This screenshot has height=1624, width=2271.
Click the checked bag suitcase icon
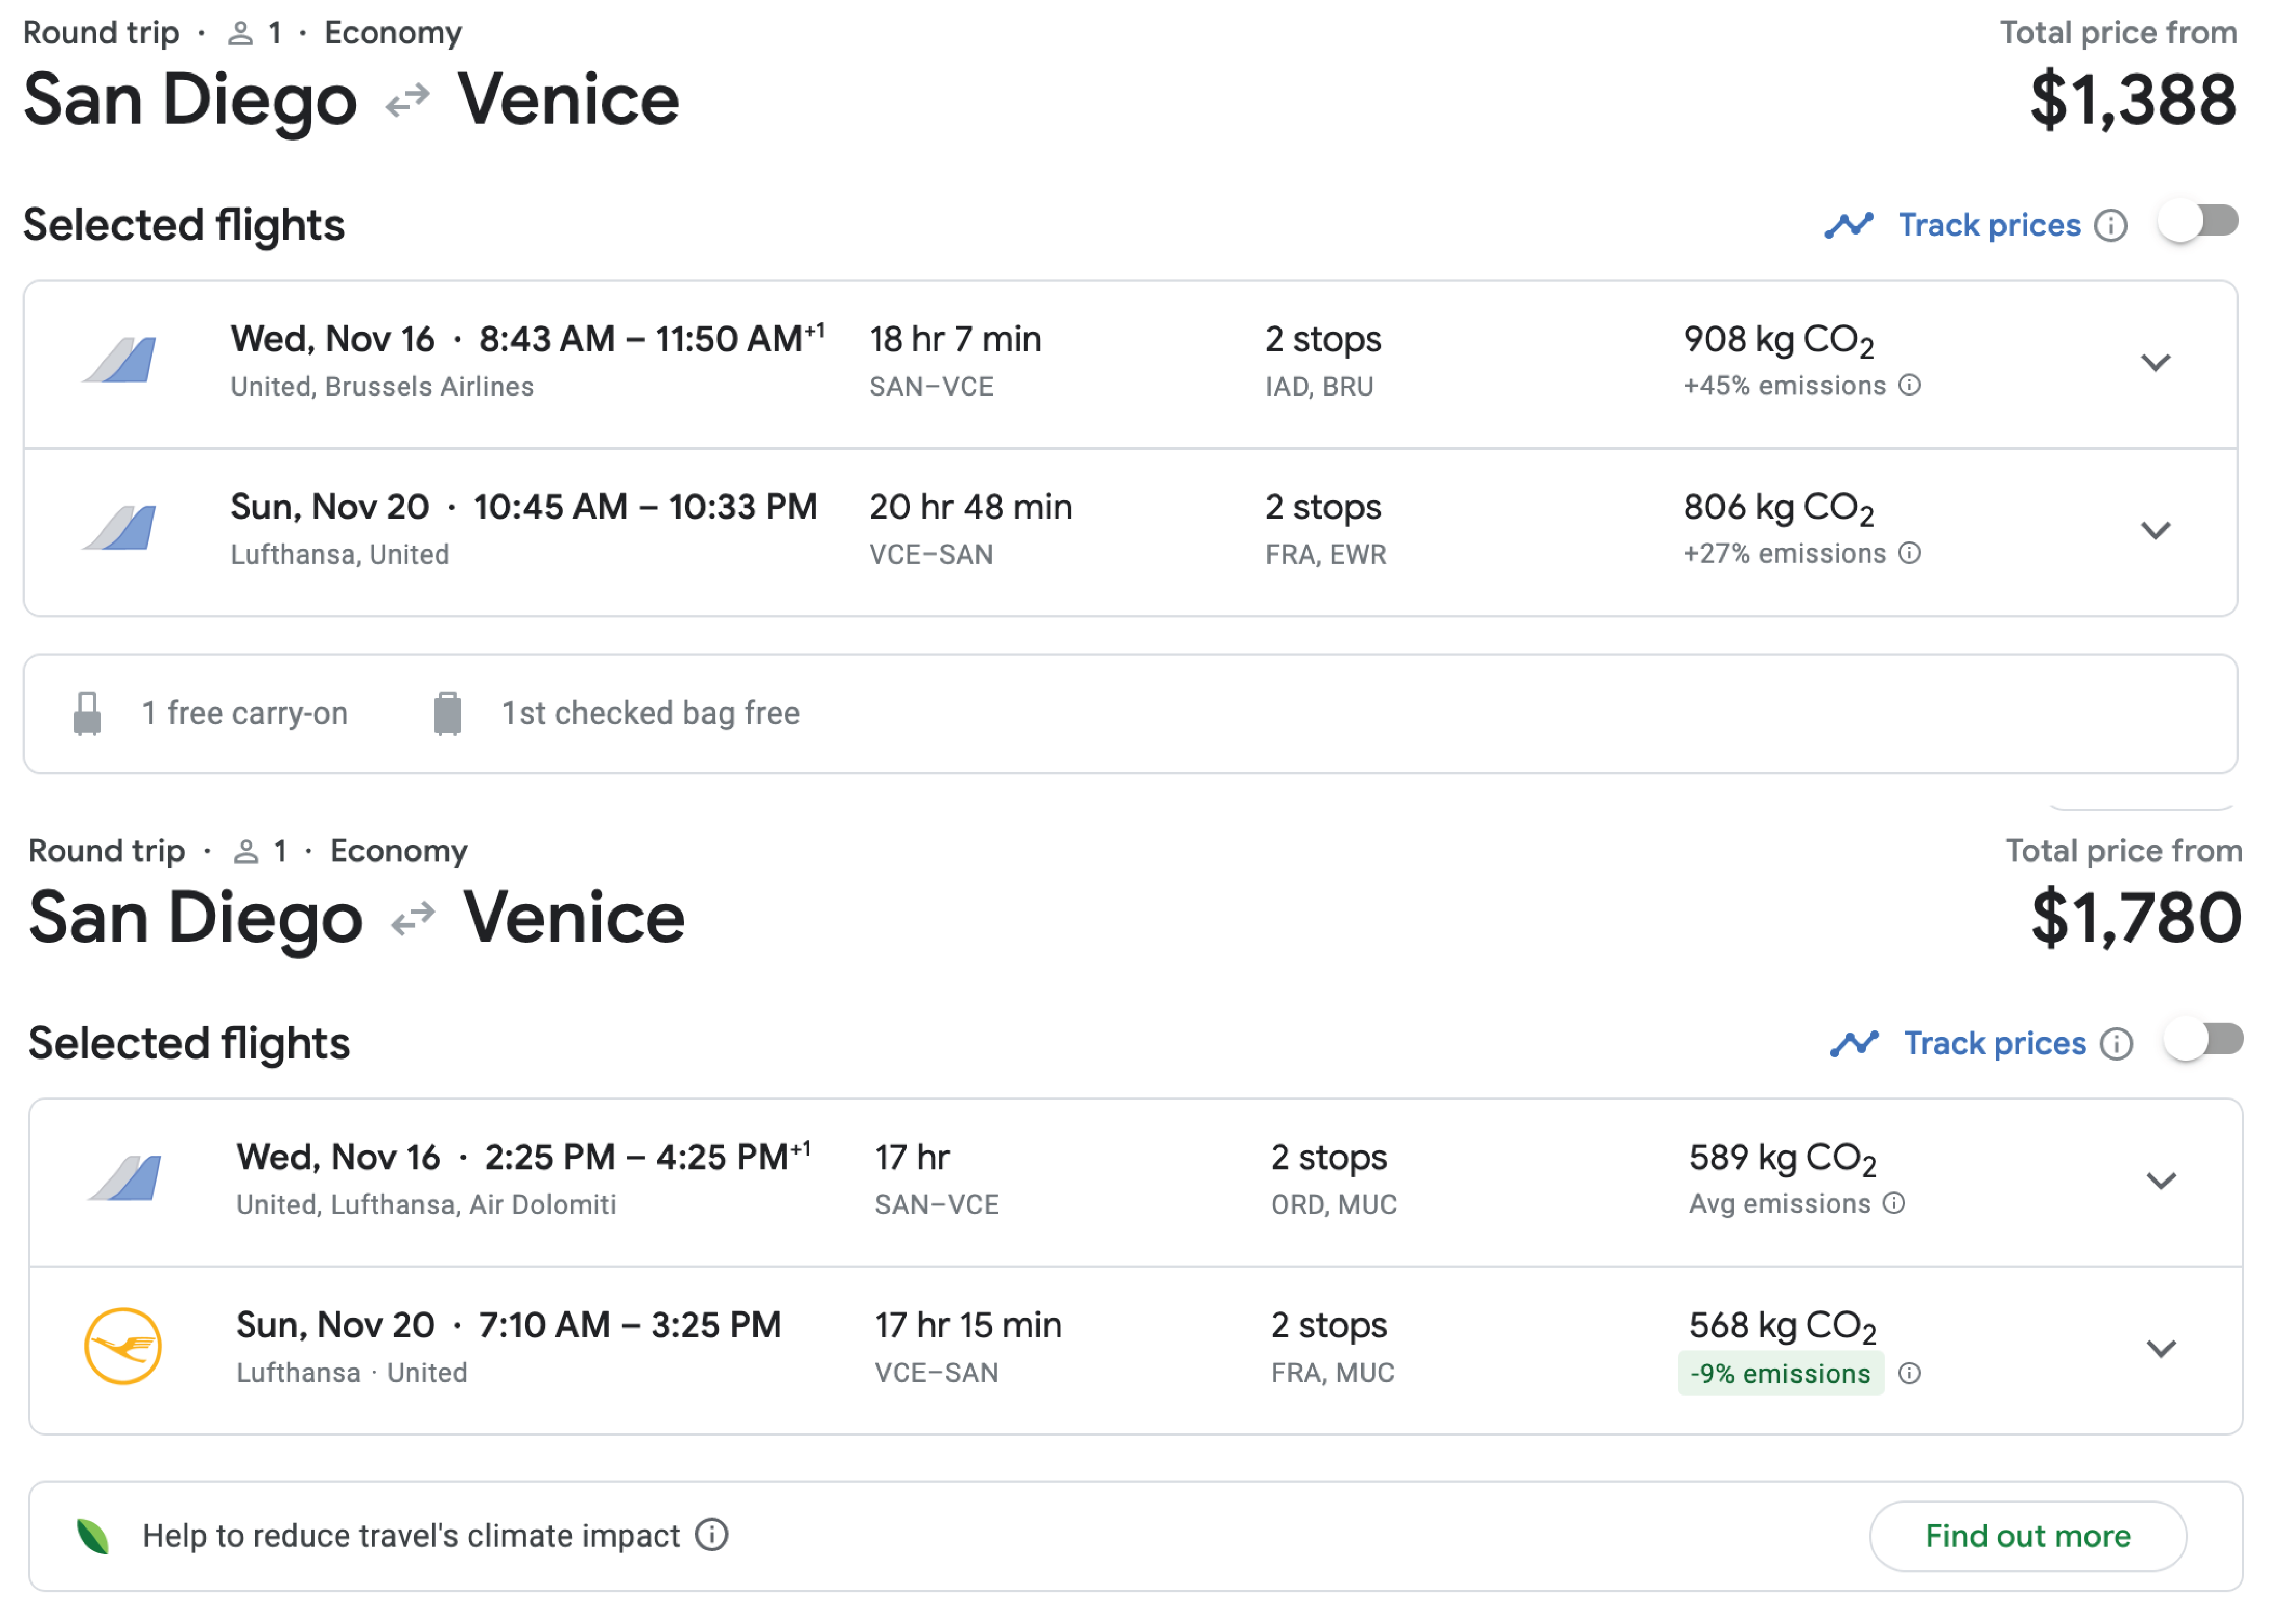point(448,713)
